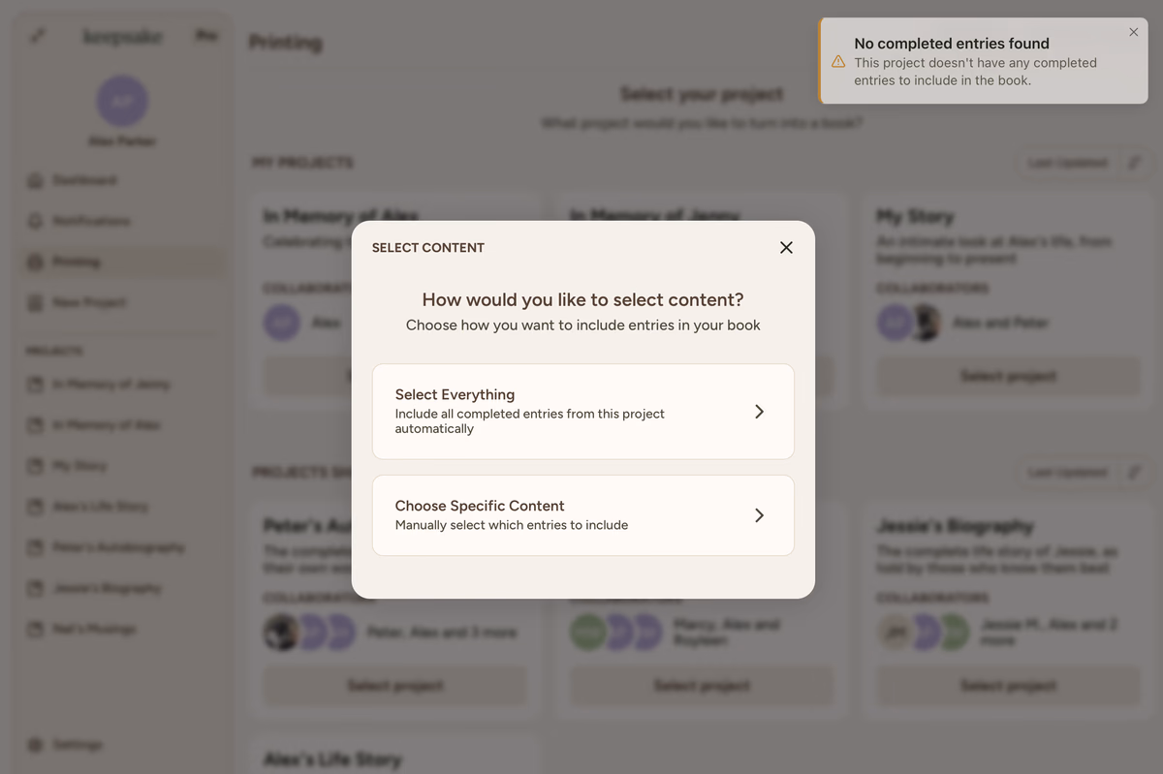1163x774 pixels.
Task: Open Last Updated dropdown for shared projects
Action: point(1068,473)
